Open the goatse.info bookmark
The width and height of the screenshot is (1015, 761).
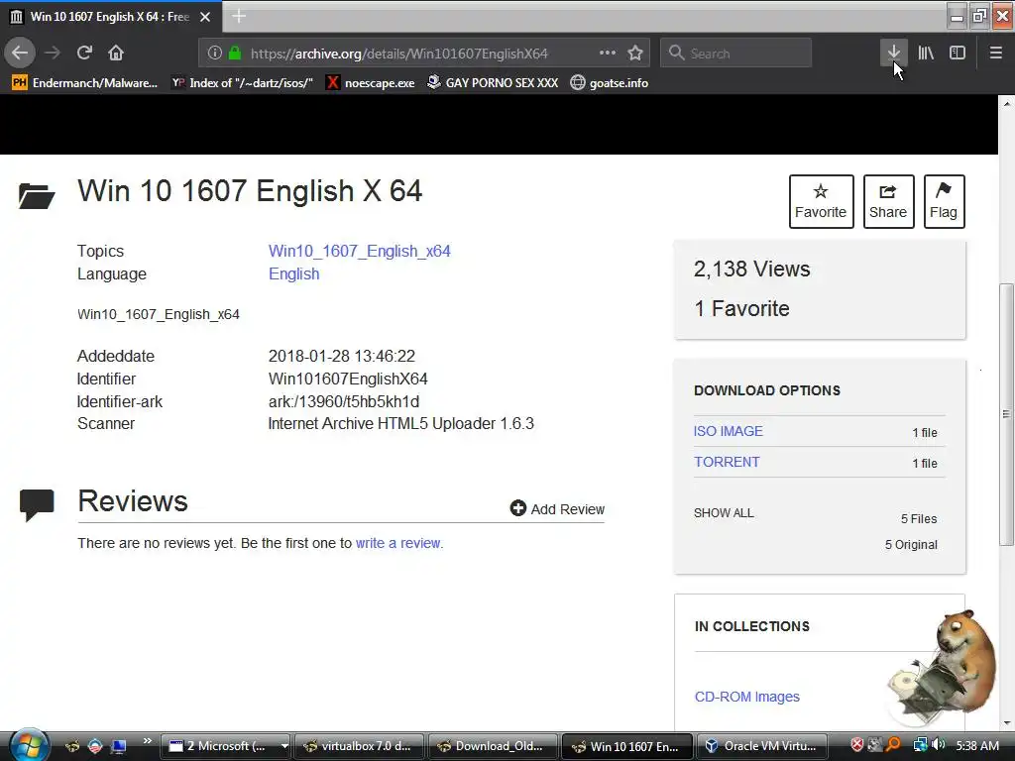coord(610,83)
